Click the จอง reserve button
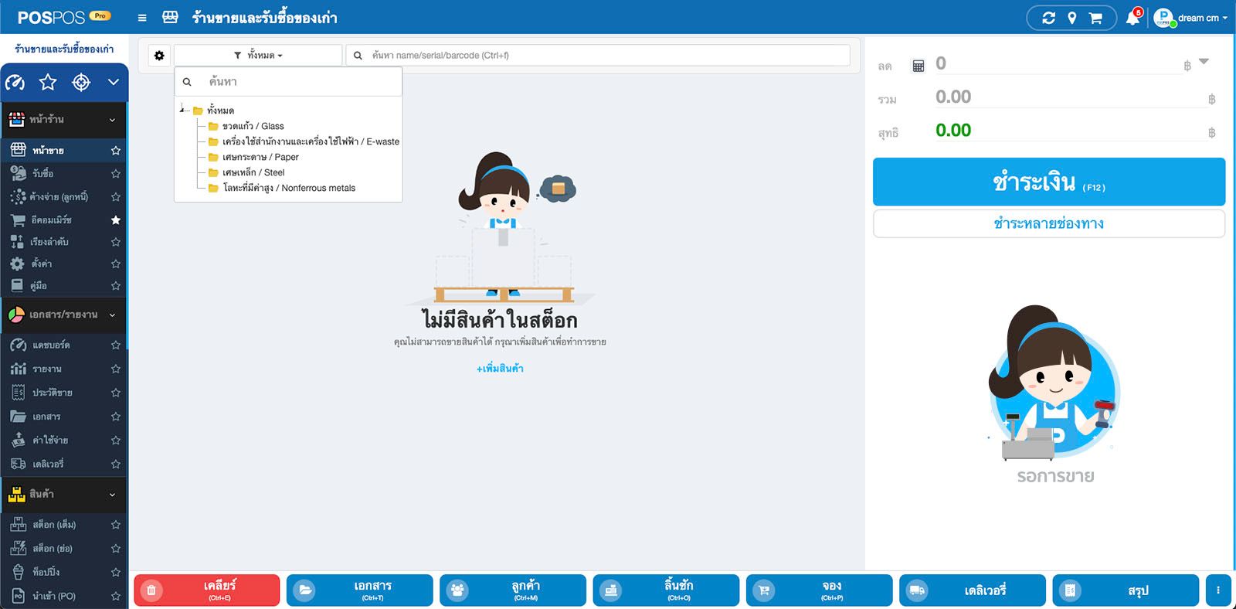This screenshot has width=1236, height=609. (x=819, y=590)
